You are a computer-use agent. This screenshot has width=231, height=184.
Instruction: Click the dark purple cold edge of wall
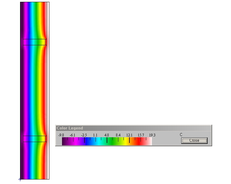[x=22, y=90]
